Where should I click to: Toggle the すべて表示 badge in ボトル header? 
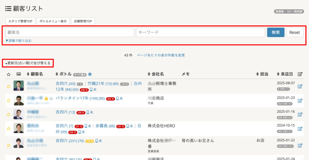tap(80, 75)
